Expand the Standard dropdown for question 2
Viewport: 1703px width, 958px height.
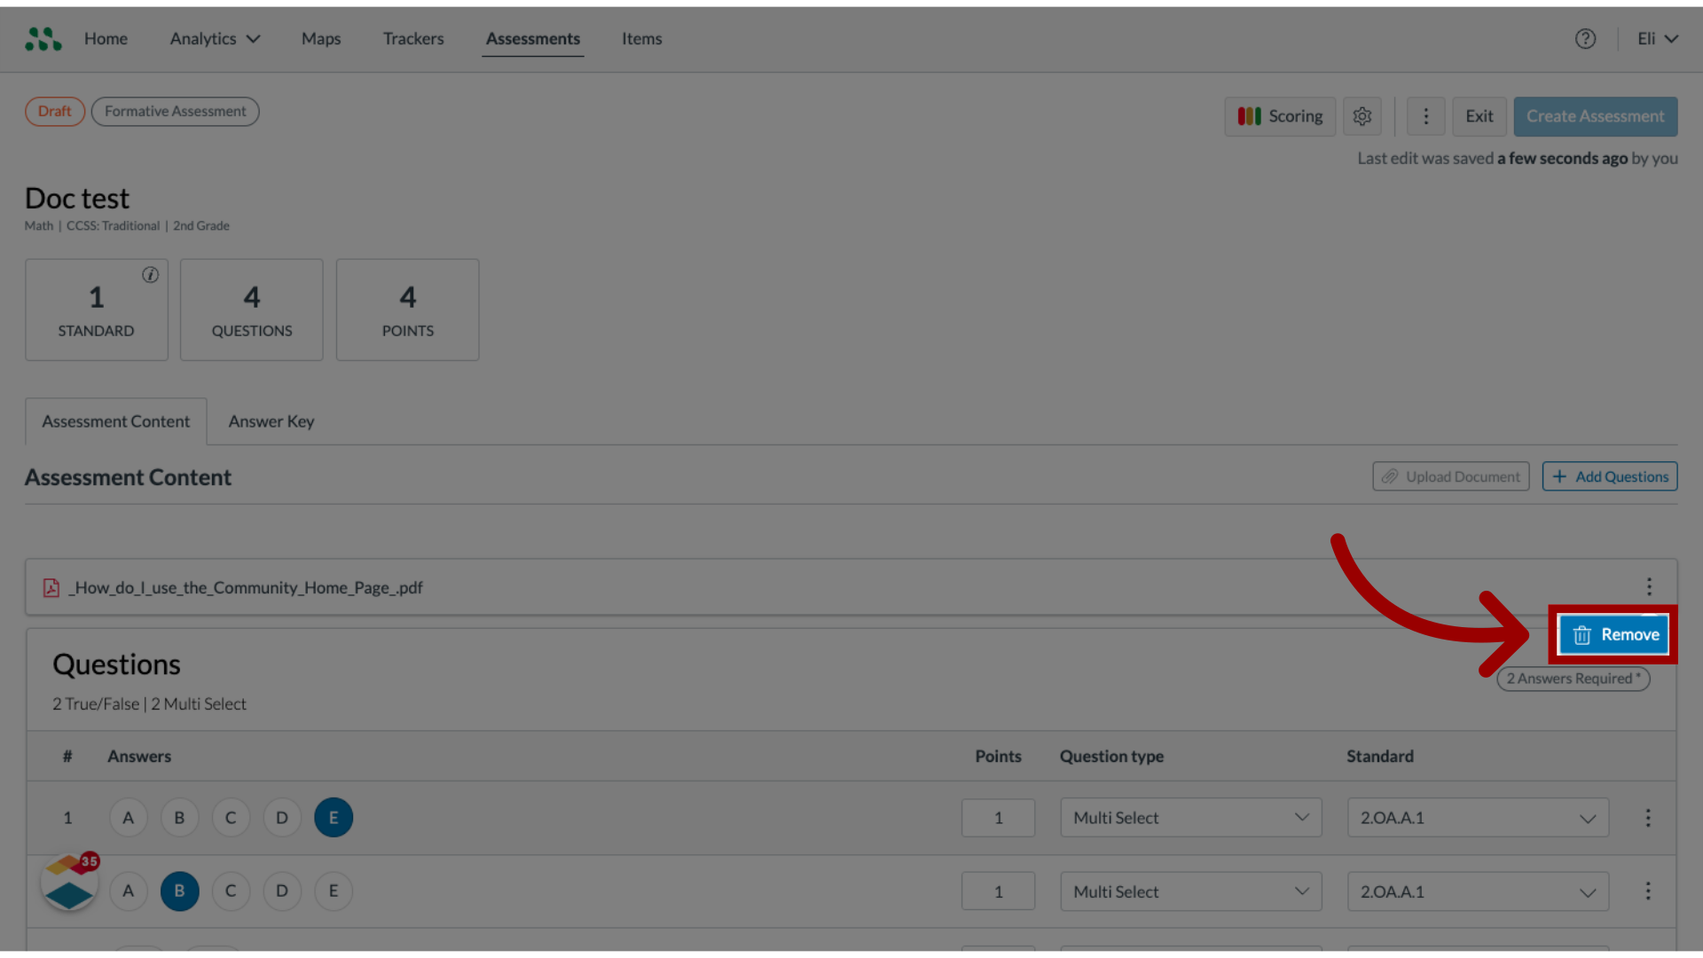point(1587,891)
